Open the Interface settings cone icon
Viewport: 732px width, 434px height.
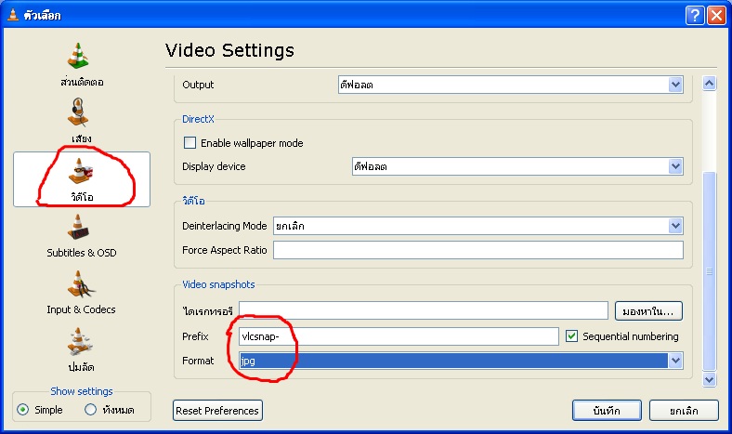pyautogui.click(x=78, y=55)
